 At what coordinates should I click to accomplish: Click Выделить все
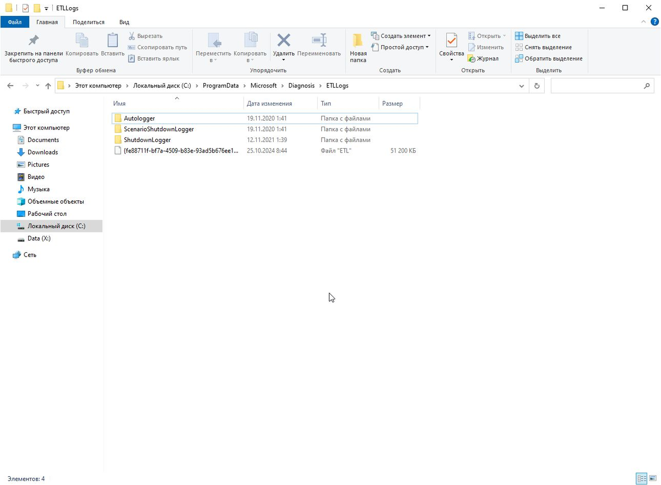(538, 36)
